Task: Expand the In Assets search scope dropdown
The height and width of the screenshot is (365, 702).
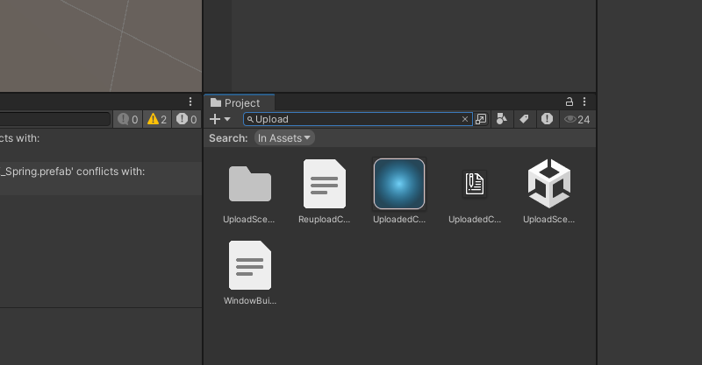Action: pyautogui.click(x=284, y=138)
